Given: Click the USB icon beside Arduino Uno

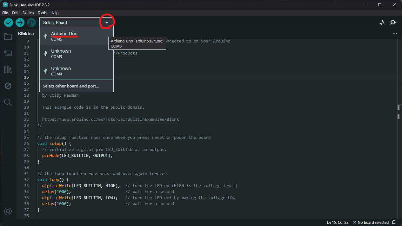Looking at the screenshot, I should [x=45, y=36].
